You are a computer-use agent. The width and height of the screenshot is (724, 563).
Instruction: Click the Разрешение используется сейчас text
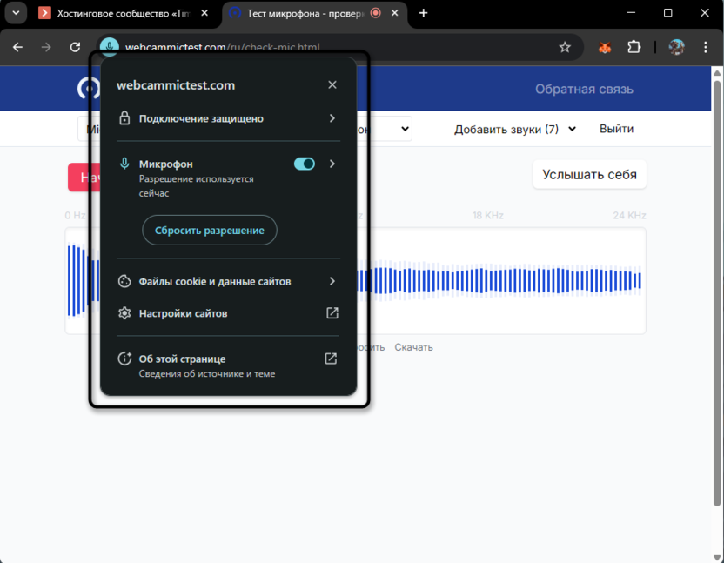[197, 185]
